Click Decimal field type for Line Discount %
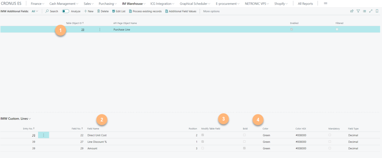The image size is (382, 158). [353, 142]
